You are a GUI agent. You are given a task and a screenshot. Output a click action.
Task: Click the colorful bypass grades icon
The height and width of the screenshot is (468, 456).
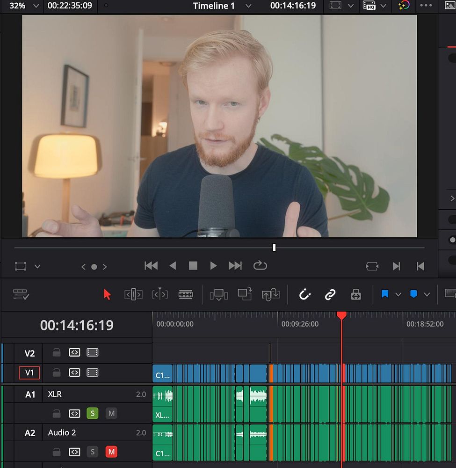[x=404, y=5]
